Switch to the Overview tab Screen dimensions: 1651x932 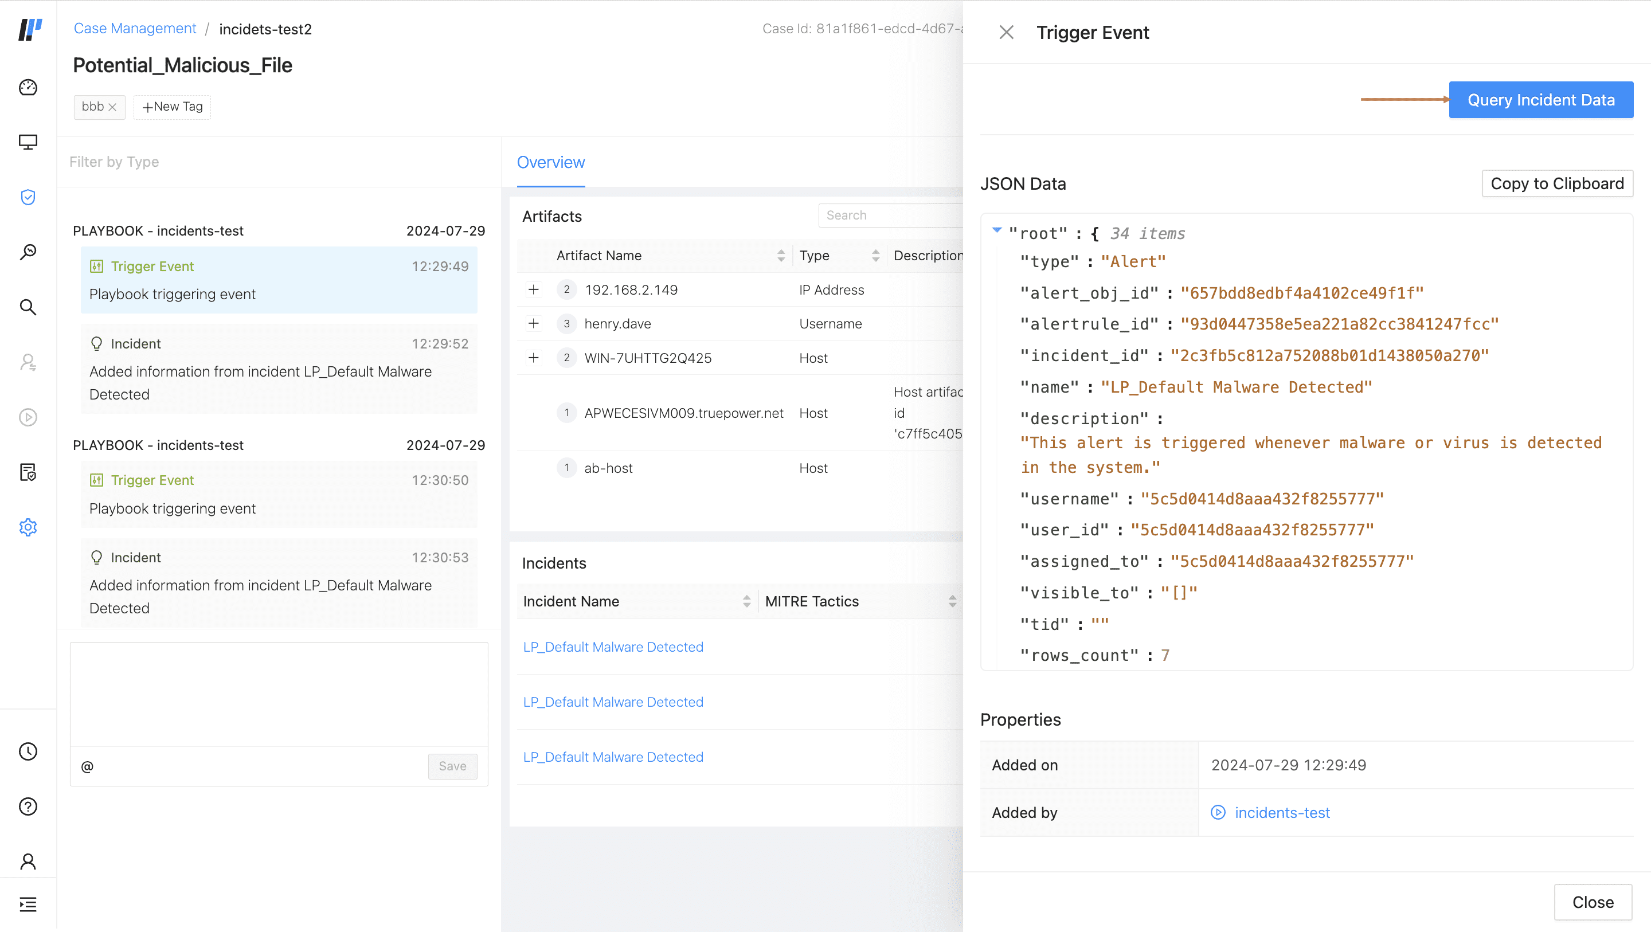click(x=550, y=162)
